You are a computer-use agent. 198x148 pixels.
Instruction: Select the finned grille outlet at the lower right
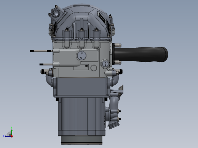[113, 126]
